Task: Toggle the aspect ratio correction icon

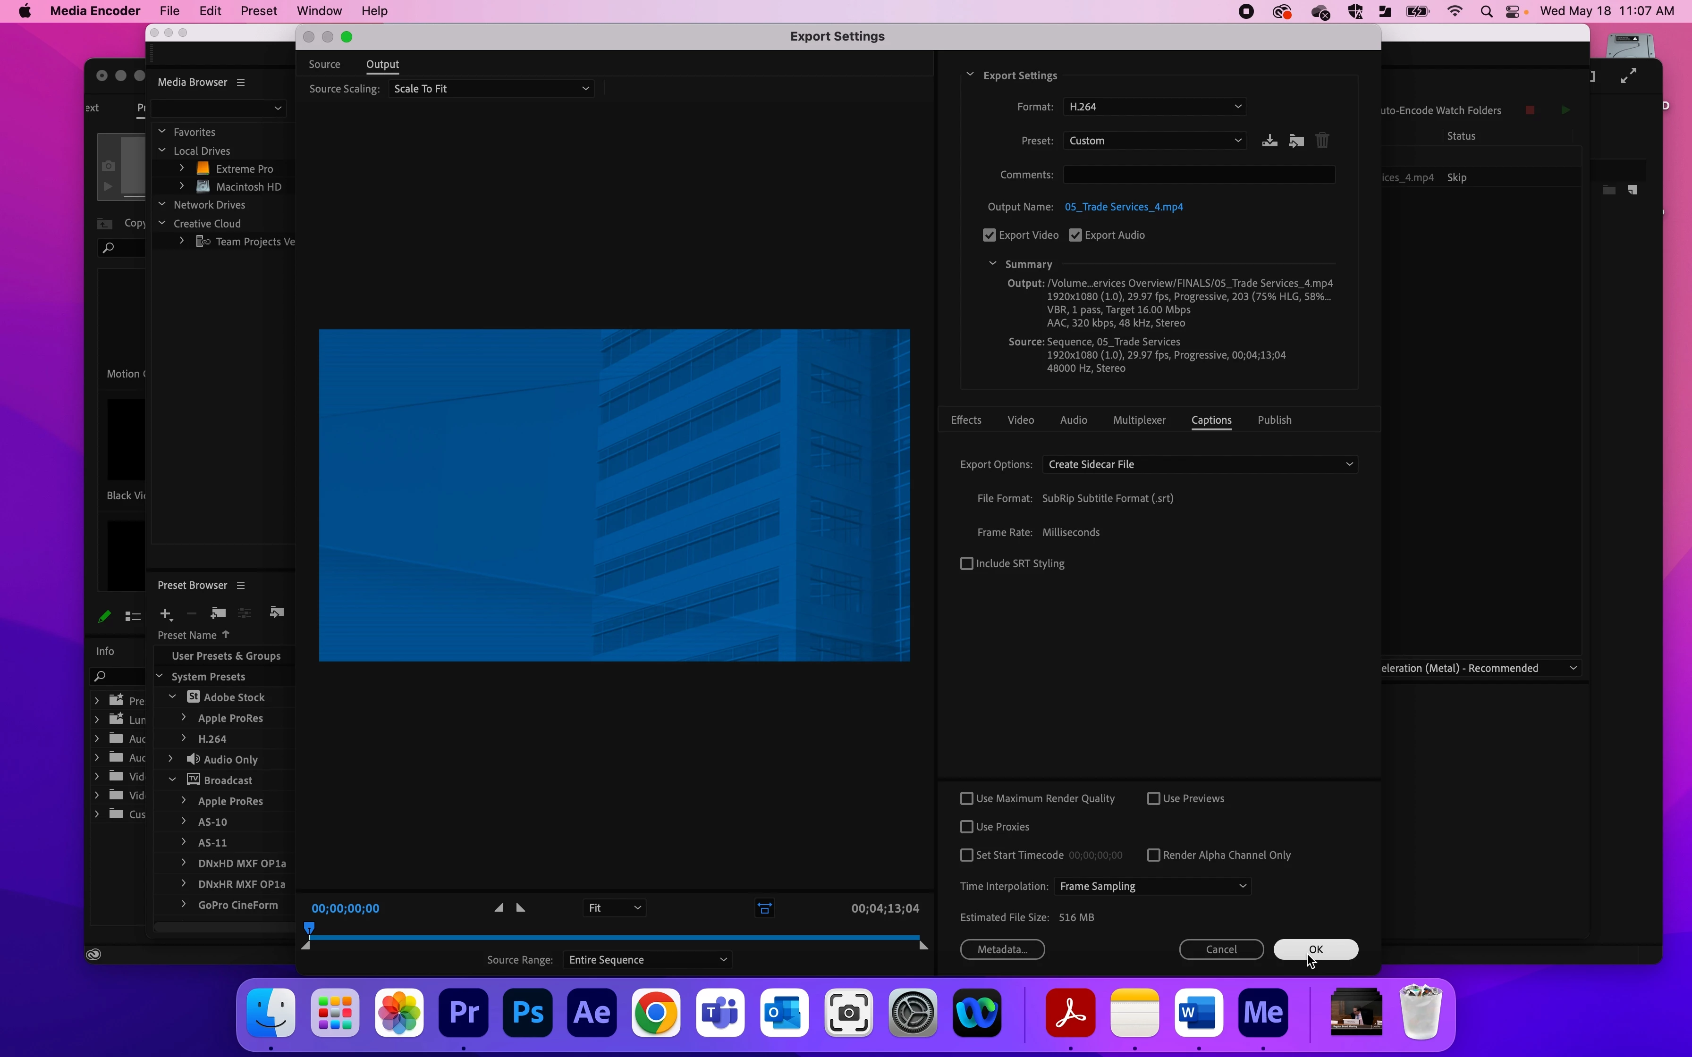Action: 764,908
